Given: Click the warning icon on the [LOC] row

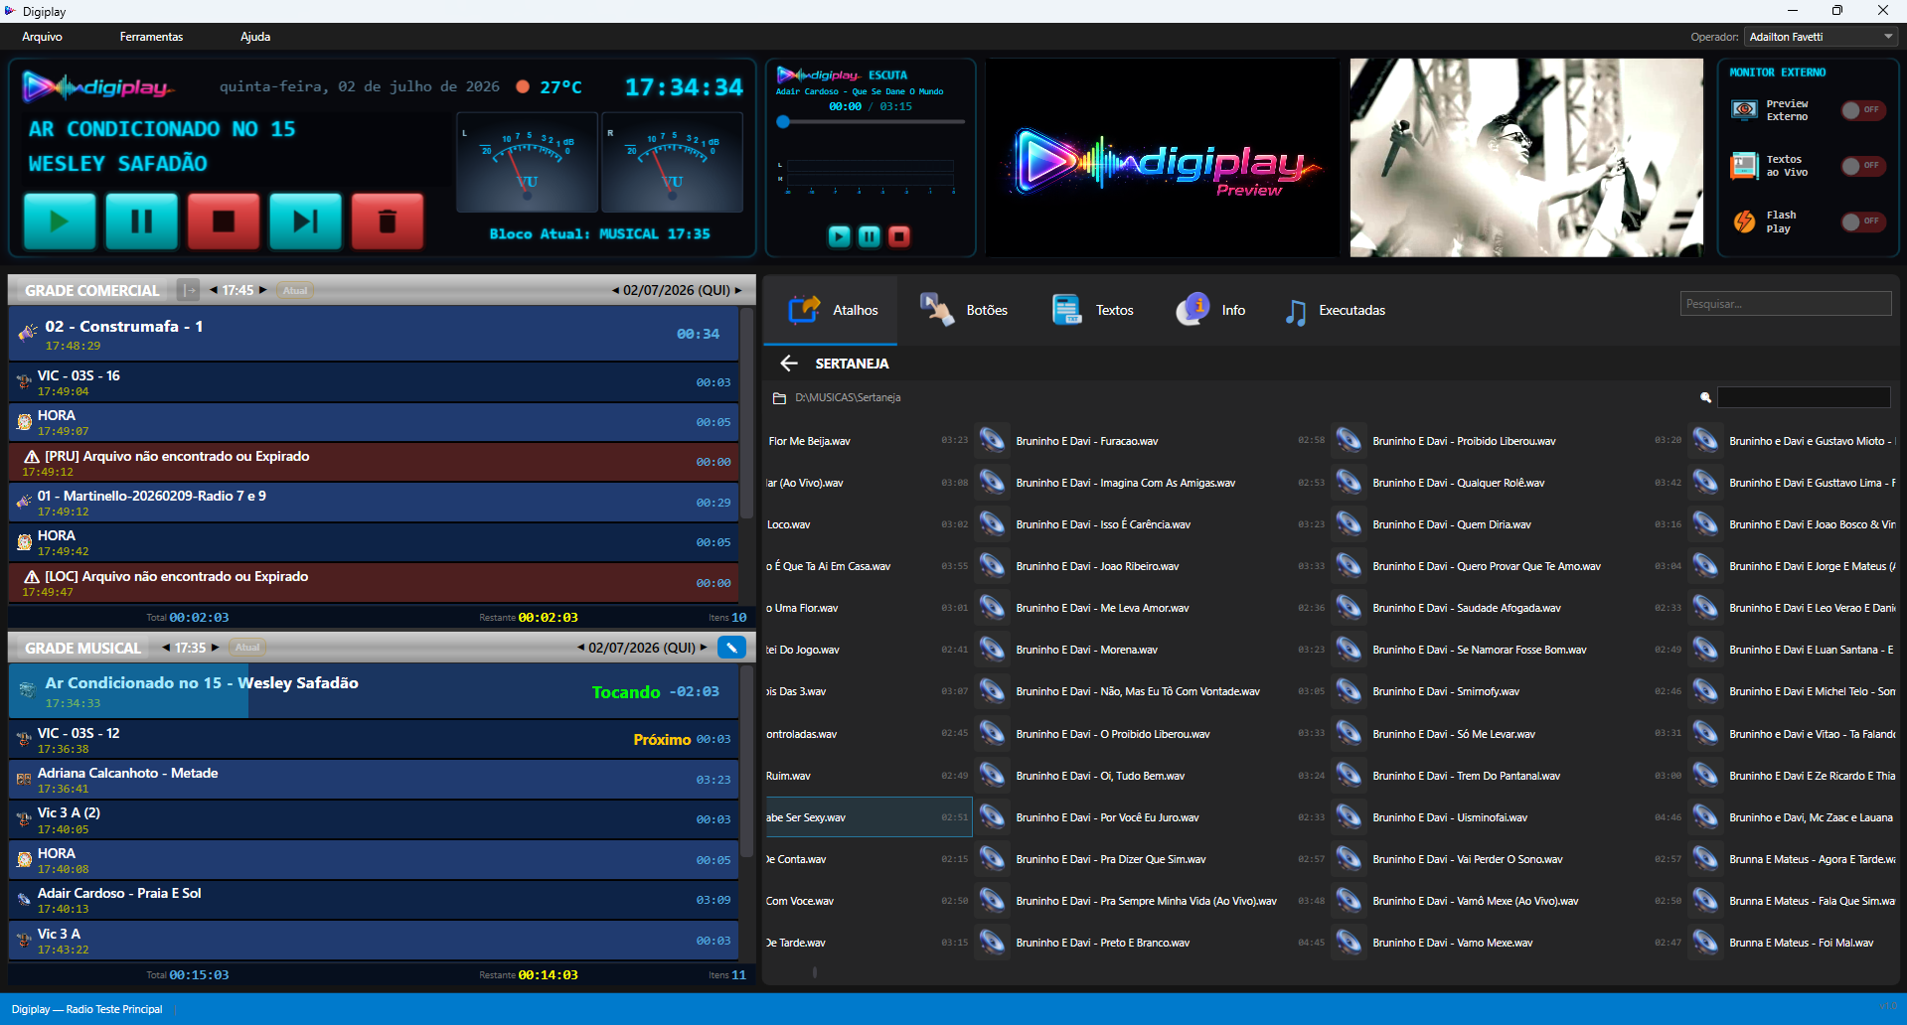Looking at the screenshot, I should (32, 576).
